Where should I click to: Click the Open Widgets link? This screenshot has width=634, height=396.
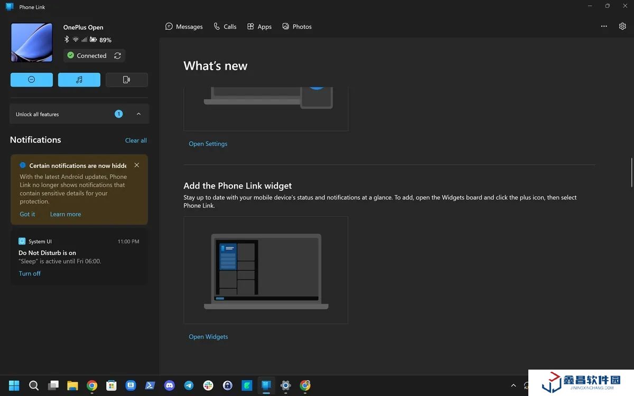click(x=208, y=337)
